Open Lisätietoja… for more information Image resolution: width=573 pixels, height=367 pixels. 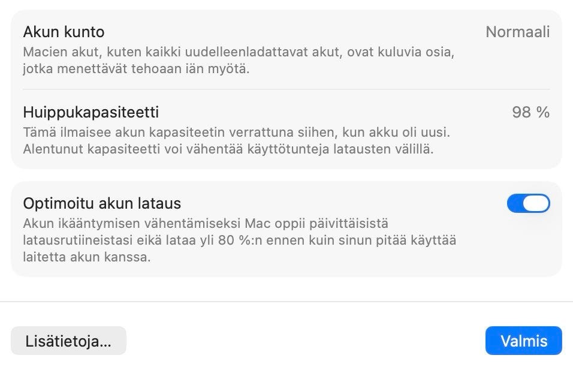tap(68, 341)
